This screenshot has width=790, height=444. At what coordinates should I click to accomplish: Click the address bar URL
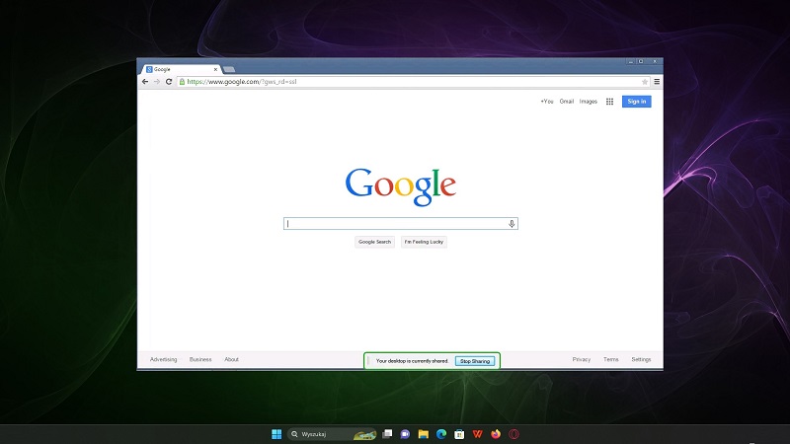coord(242,82)
